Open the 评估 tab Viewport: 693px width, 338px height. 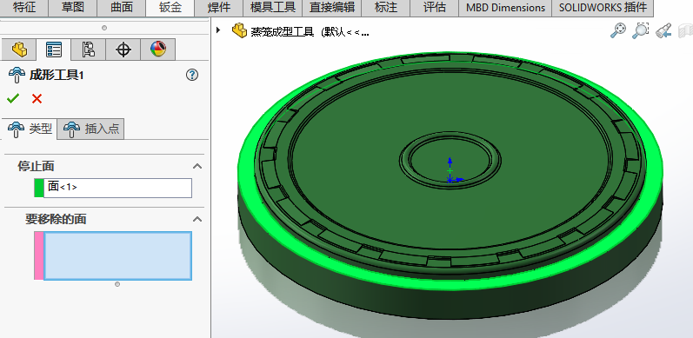435,8
